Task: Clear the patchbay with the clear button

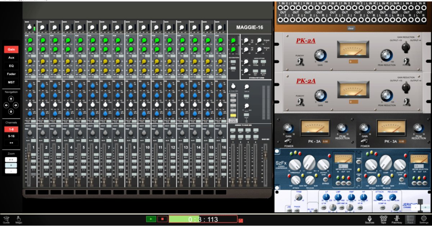Action: (x=352, y=28)
